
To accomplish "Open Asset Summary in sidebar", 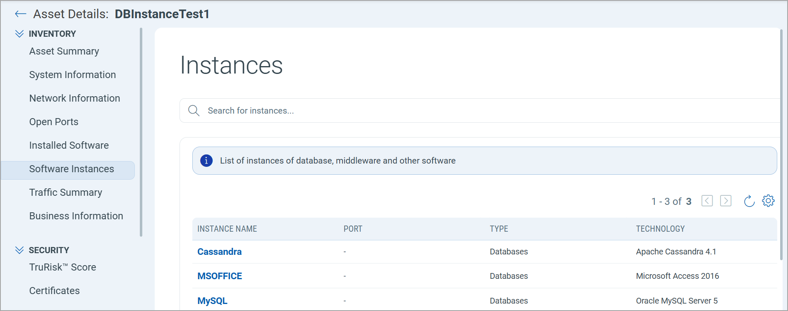I will [64, 51].
